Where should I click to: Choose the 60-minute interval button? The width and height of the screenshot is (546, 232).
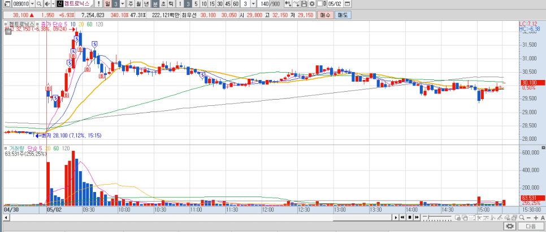pos(235,4)
